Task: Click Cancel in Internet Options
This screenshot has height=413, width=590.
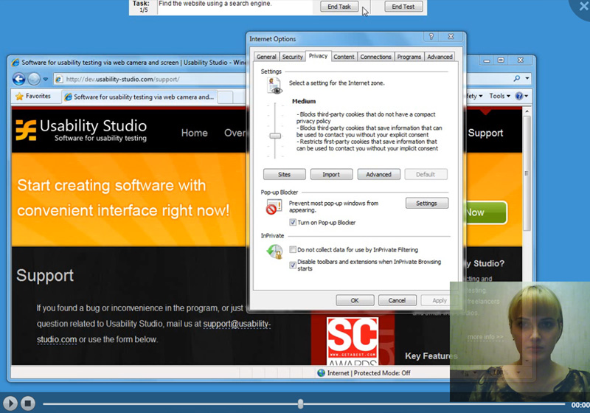Action: tap(397, 301)
